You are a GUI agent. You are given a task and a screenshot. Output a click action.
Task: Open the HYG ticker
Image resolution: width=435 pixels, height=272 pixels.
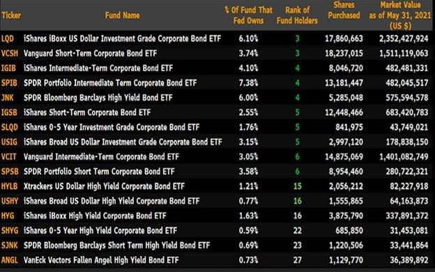[8, 216]
